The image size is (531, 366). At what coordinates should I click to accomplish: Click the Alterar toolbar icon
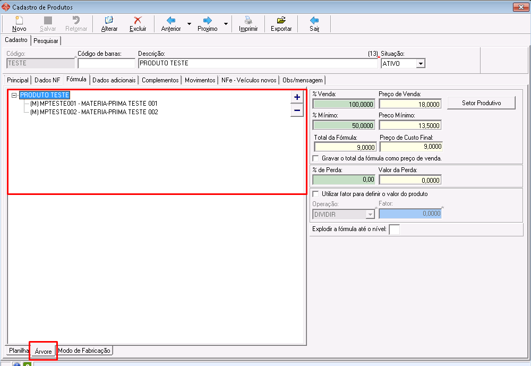[109, 20]
